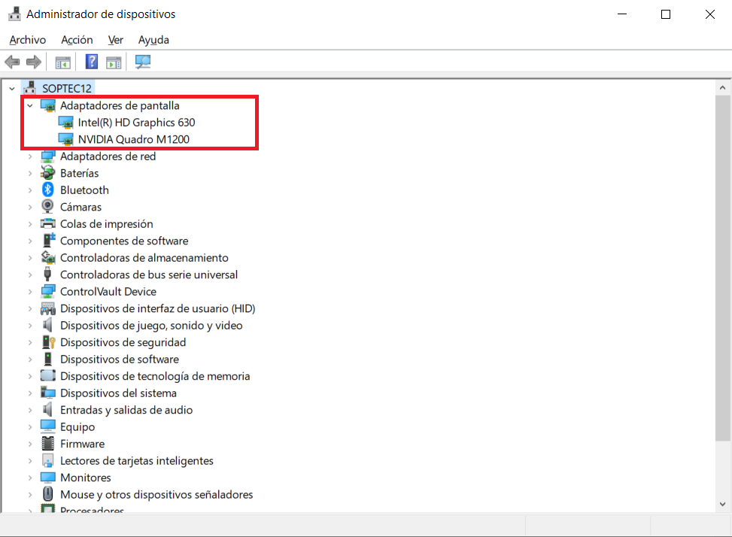
Task: Click the Equipo computer icon
Action: click(x=47, y=426)
